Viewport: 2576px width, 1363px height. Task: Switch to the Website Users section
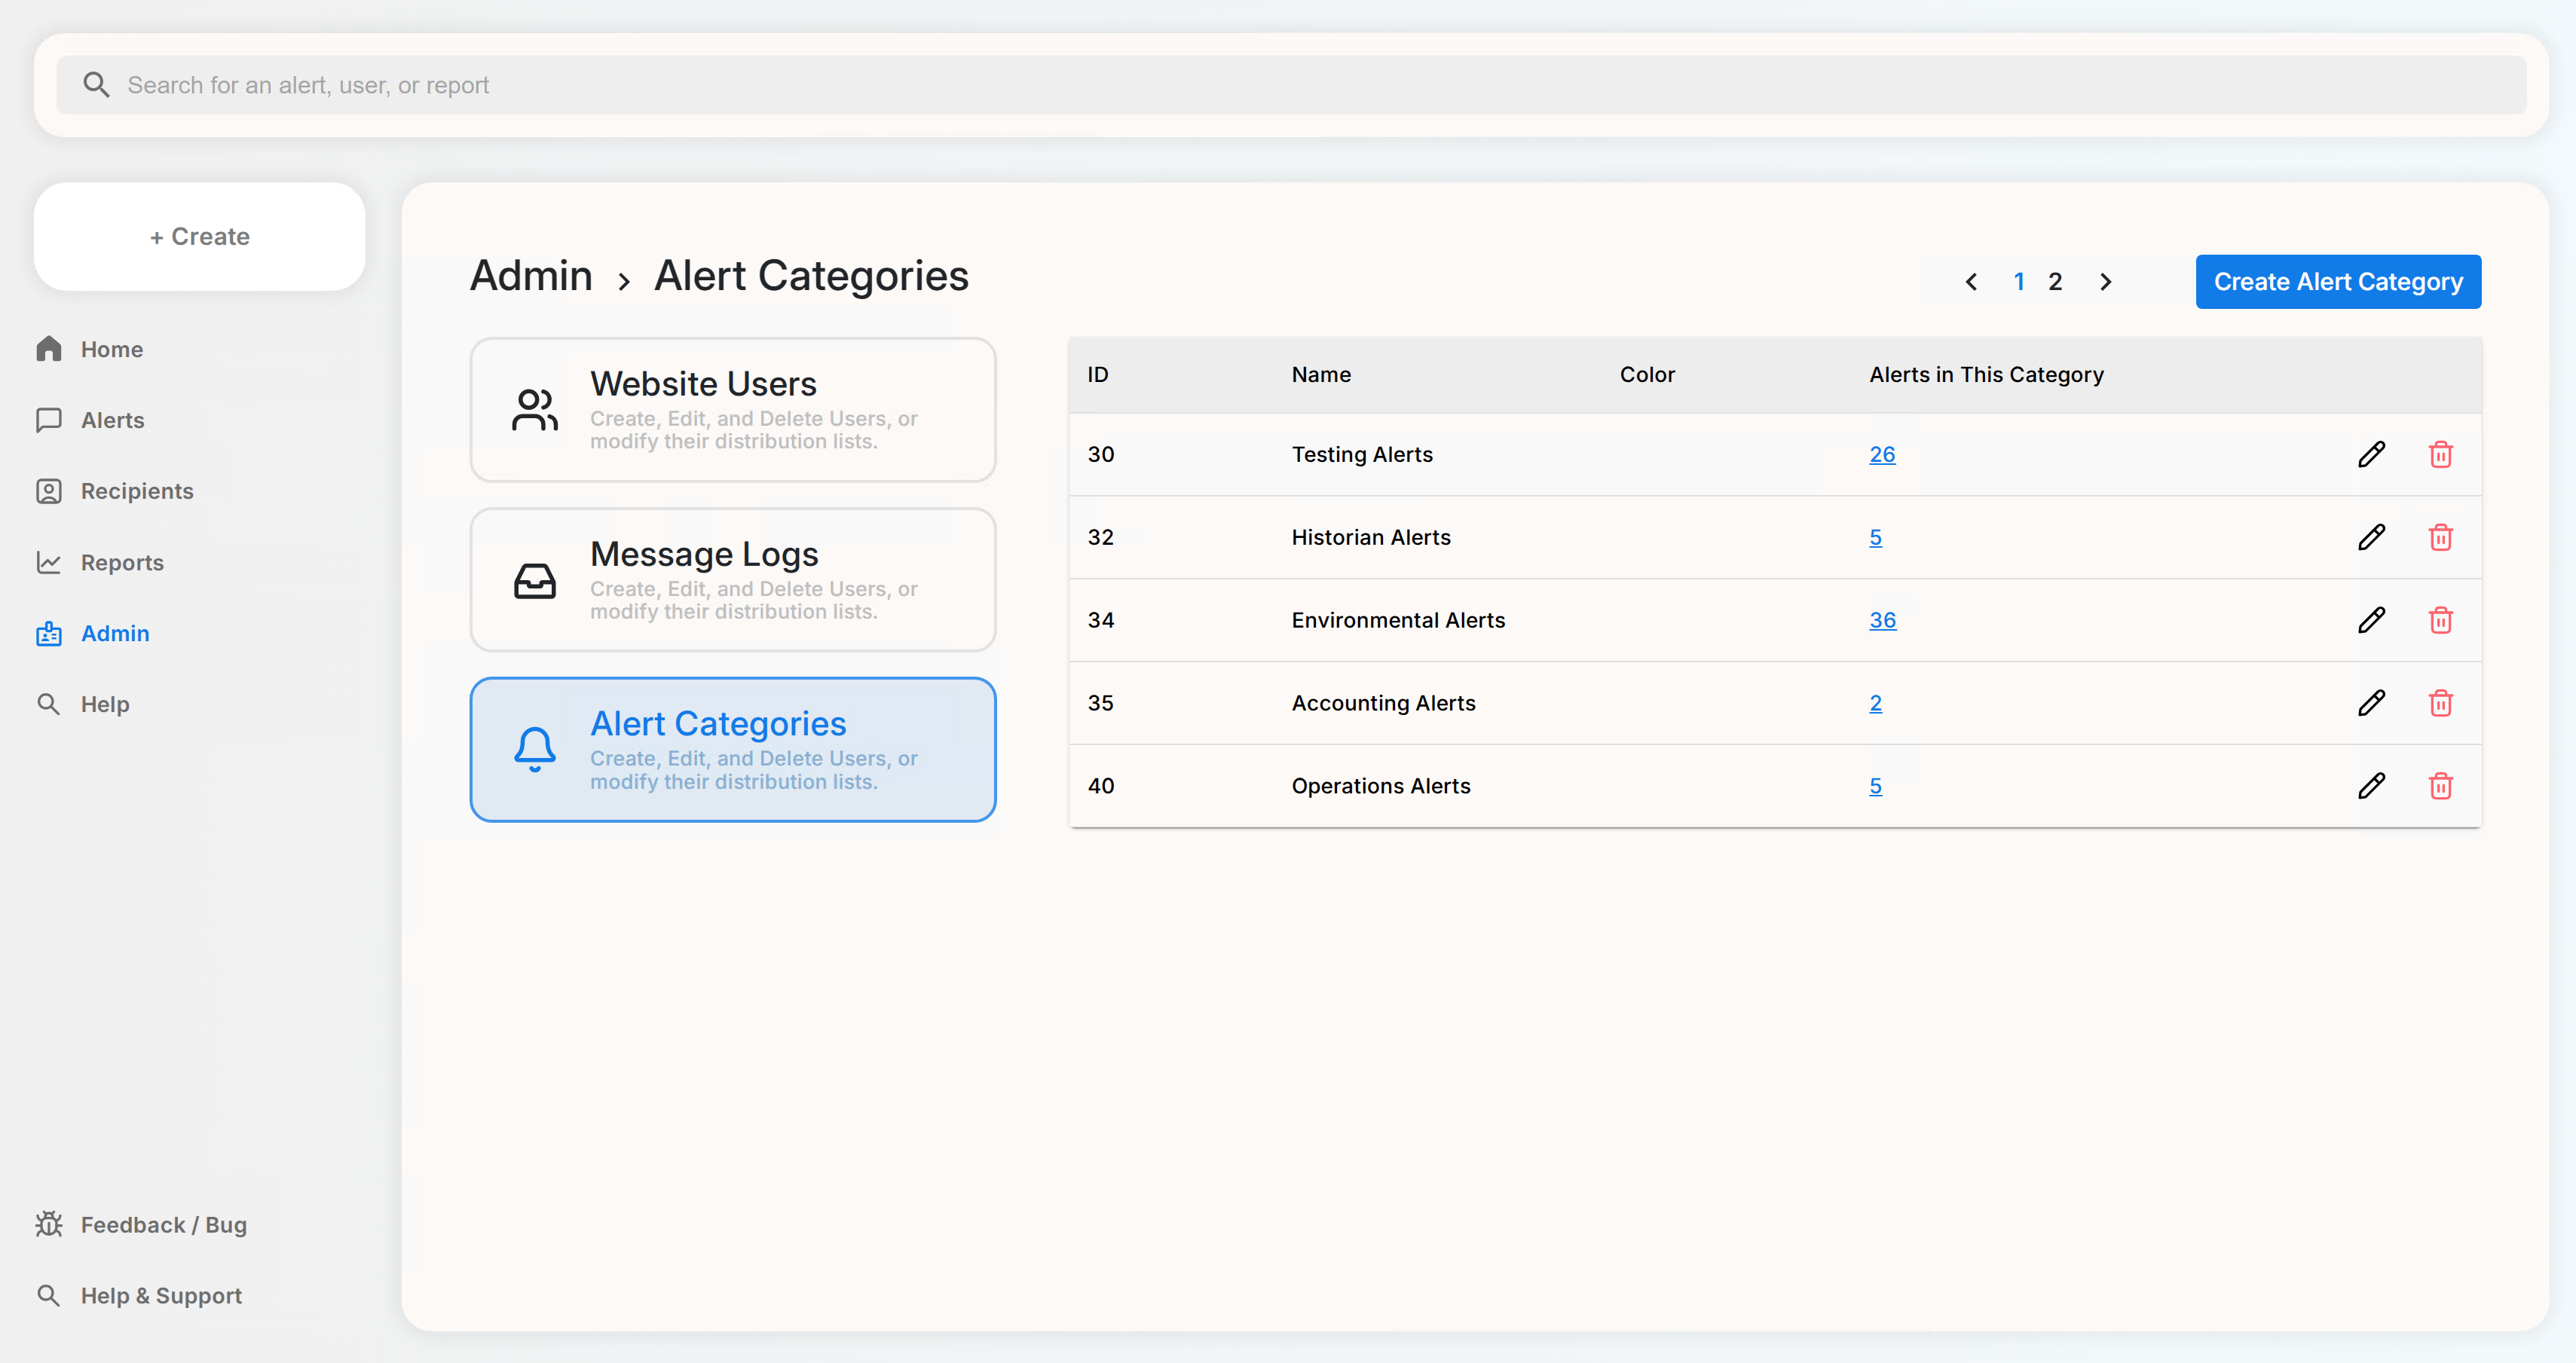coord(733,410)
